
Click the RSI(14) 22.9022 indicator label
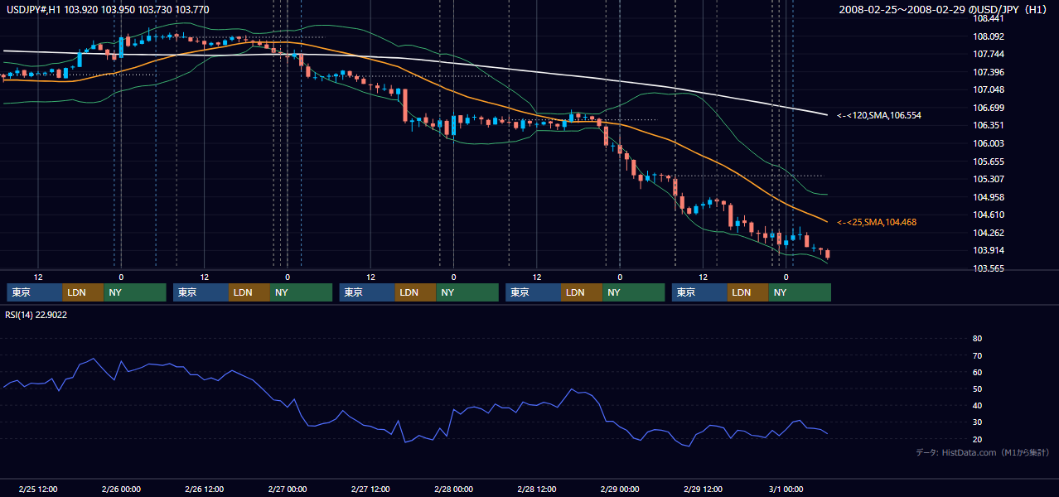[36, 315]
